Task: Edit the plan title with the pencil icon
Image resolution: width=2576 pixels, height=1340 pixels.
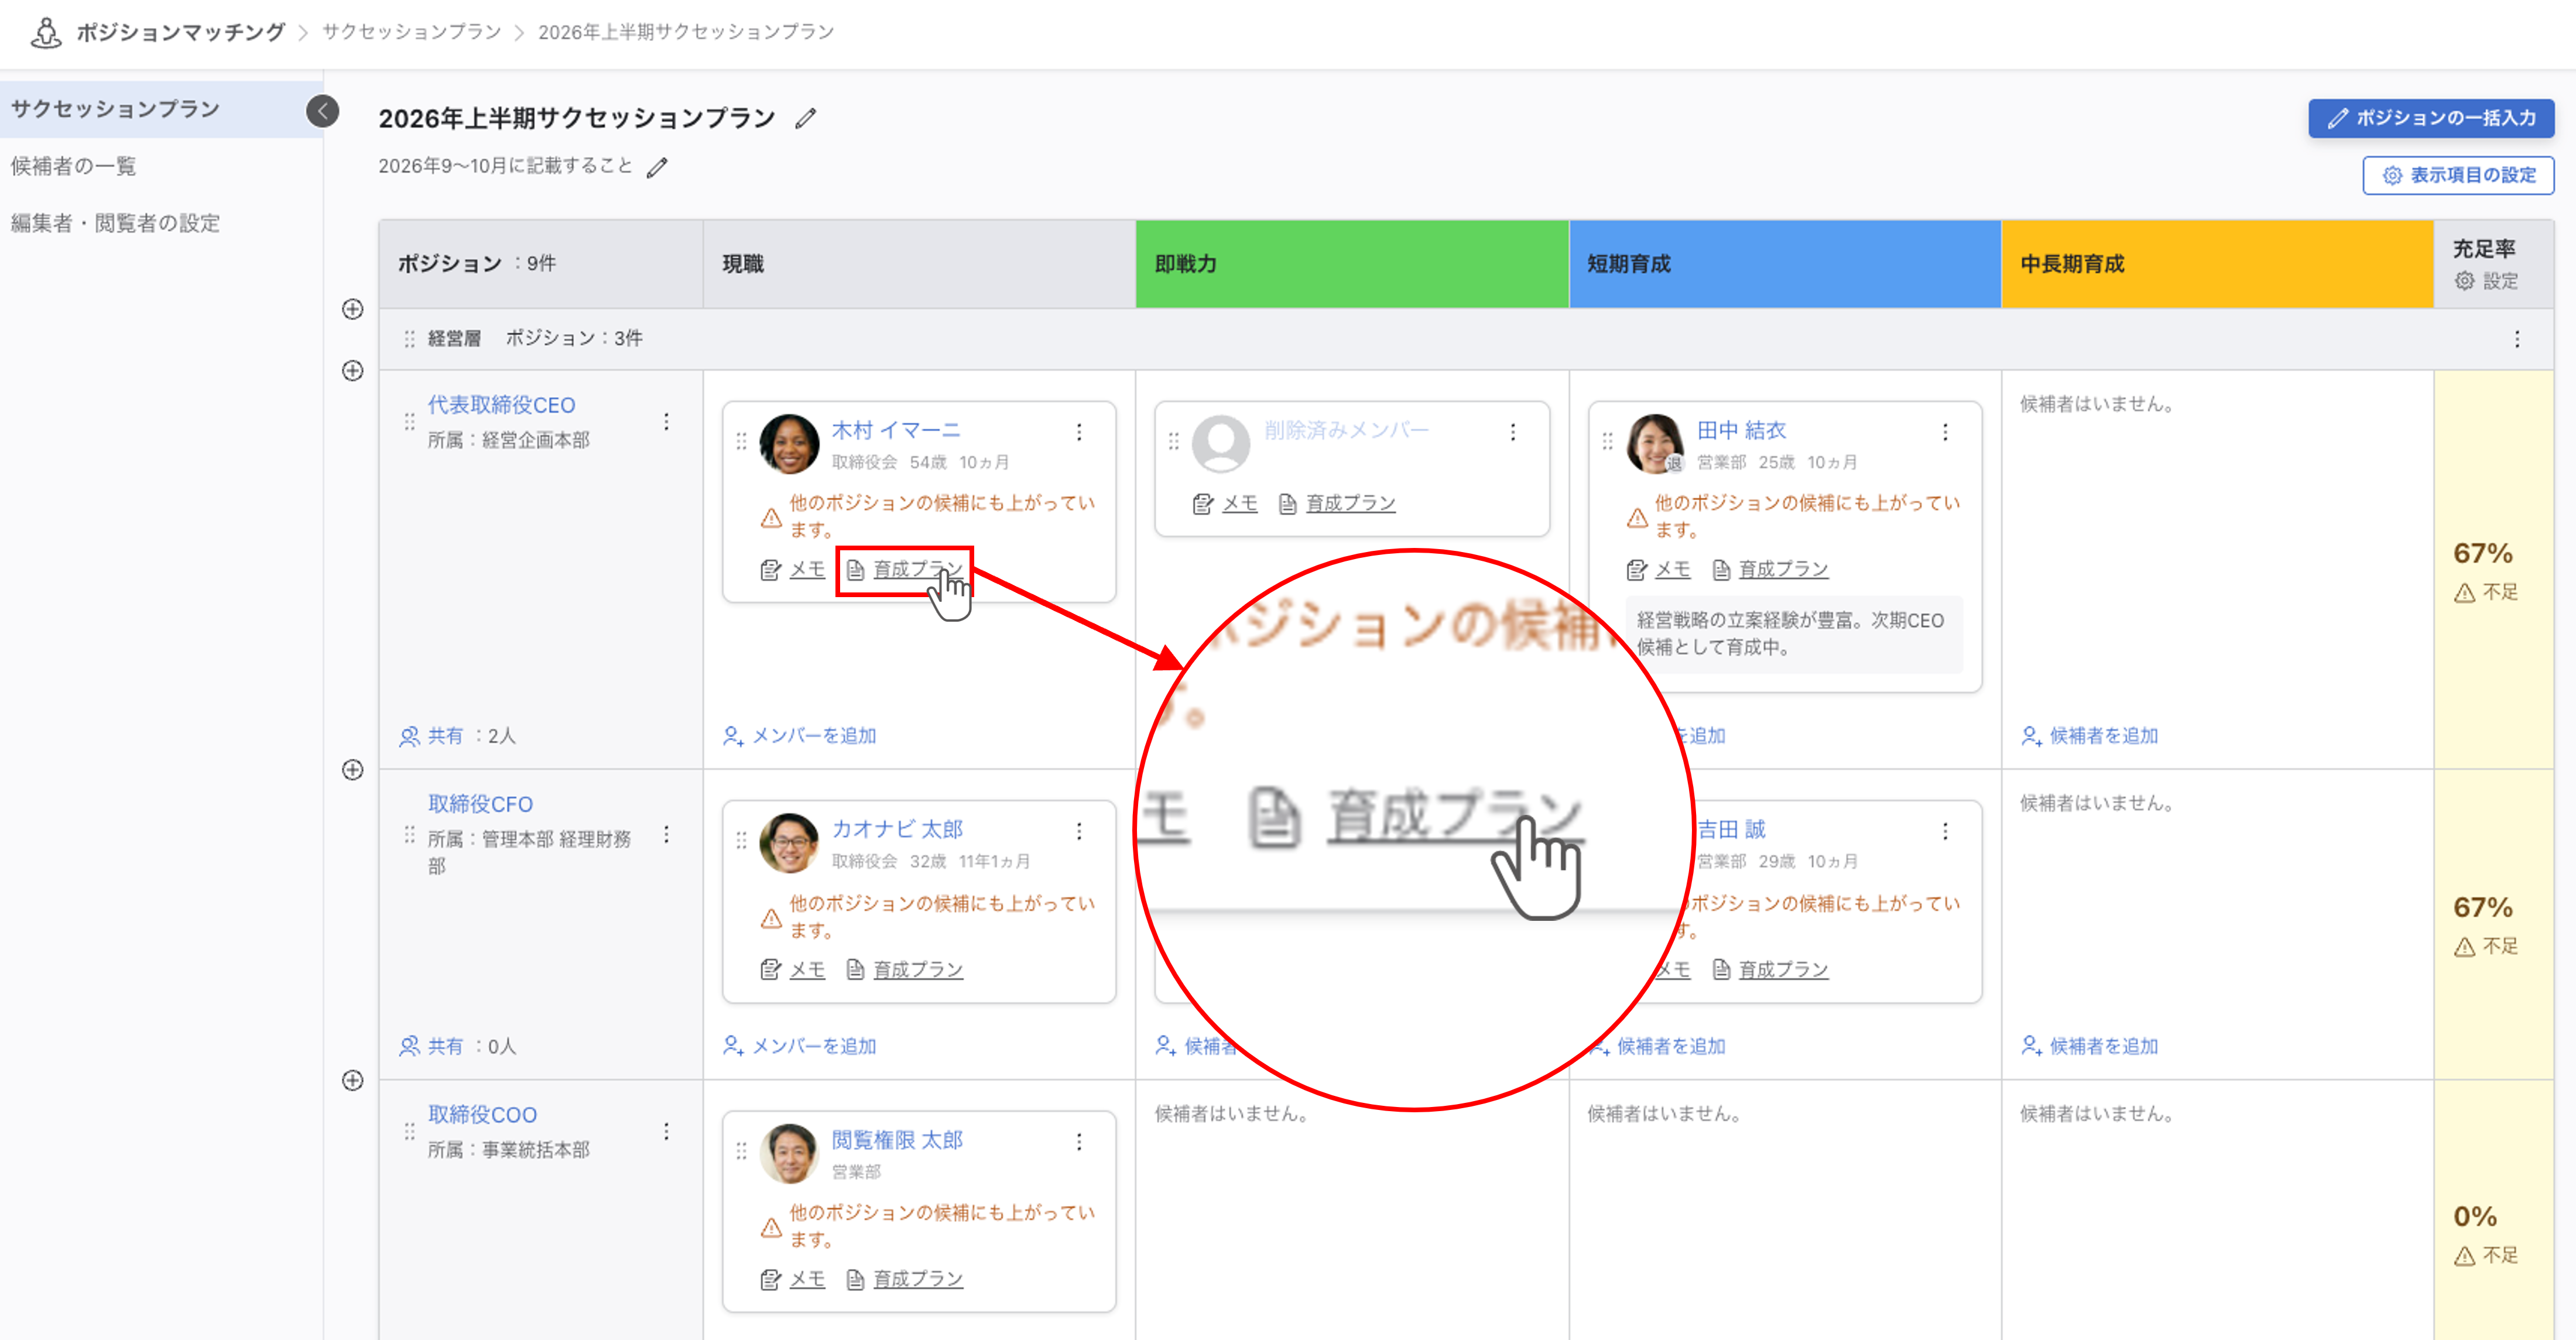Action: (x=806, y=119)
